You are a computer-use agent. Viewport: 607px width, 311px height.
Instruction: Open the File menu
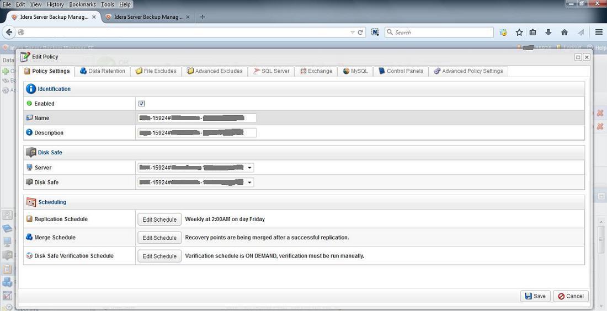[7, 4]
